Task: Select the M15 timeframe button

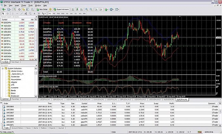Action: point(58,13)
